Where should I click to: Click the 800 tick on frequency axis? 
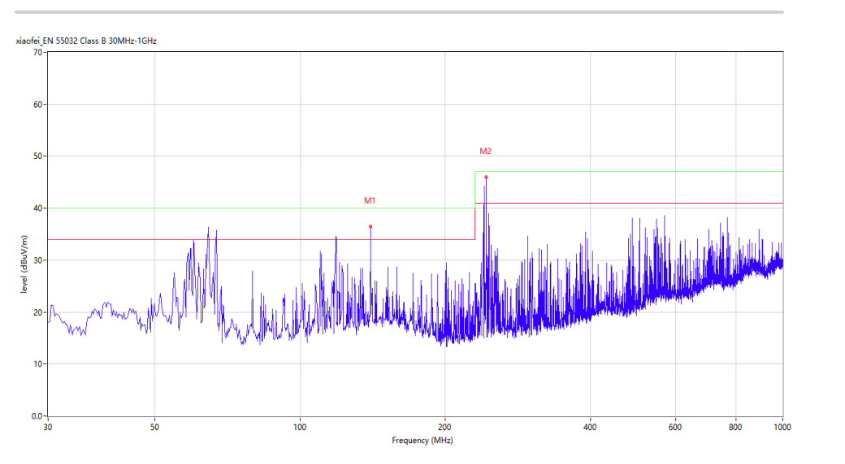click(x=736, y=427)
